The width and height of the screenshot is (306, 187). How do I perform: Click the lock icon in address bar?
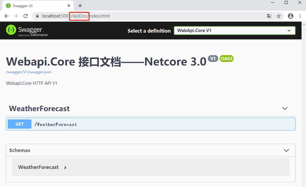37,16
